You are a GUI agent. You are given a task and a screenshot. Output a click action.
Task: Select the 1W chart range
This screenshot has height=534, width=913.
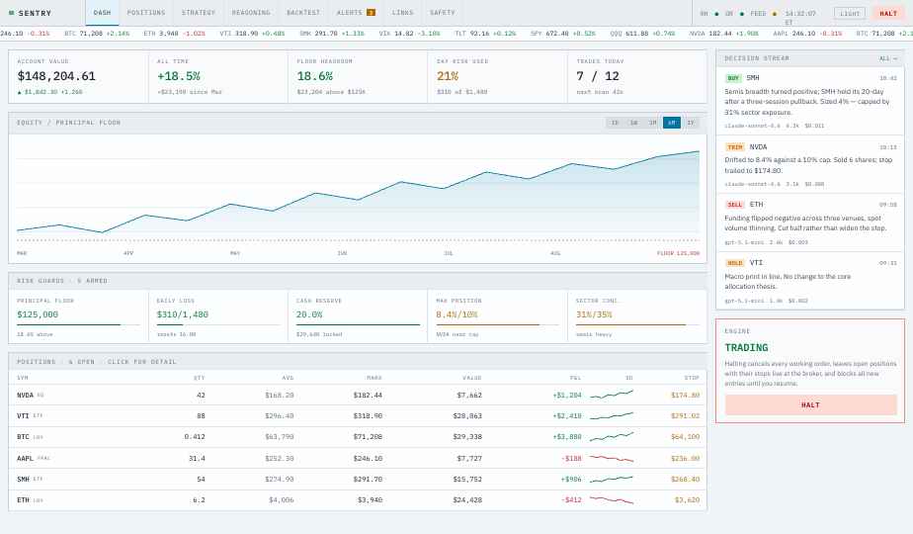(634, 123)
